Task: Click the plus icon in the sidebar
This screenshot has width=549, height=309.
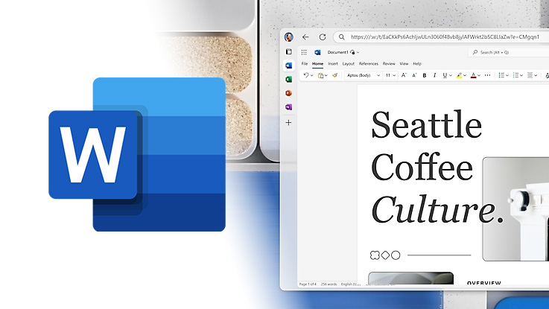Action: [x=288, y=122]
